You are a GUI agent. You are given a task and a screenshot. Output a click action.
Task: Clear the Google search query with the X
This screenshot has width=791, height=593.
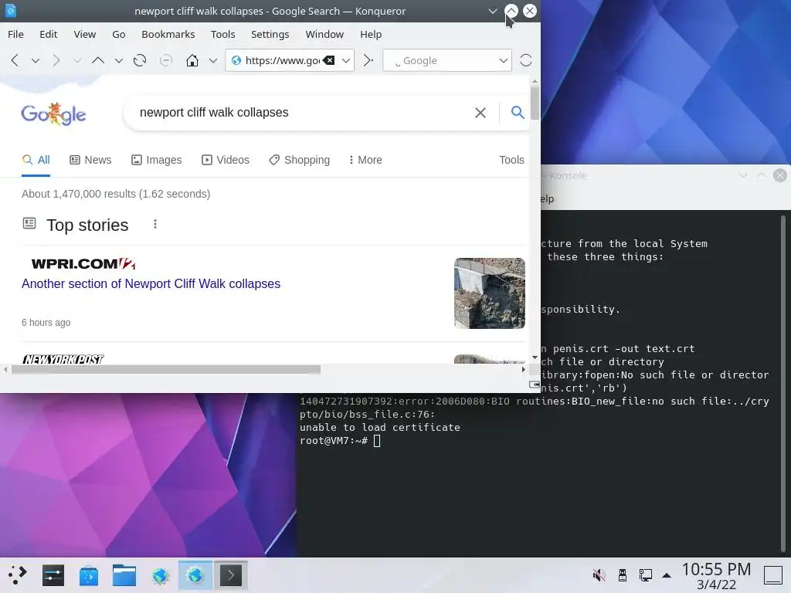[x=480, y=113]
